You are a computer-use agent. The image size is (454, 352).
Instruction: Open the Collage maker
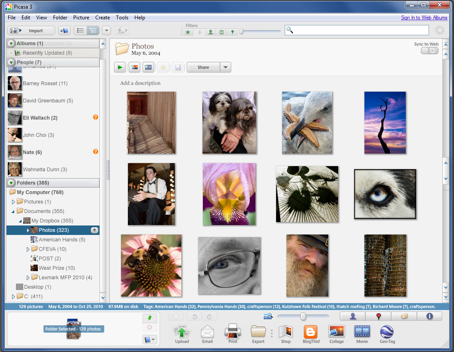(x=336, y=332)
